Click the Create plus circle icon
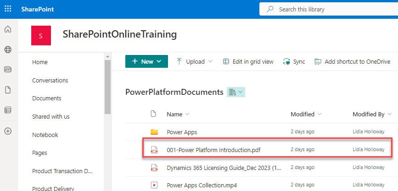Viewport: 398px width, 191px height. point(8,131)
